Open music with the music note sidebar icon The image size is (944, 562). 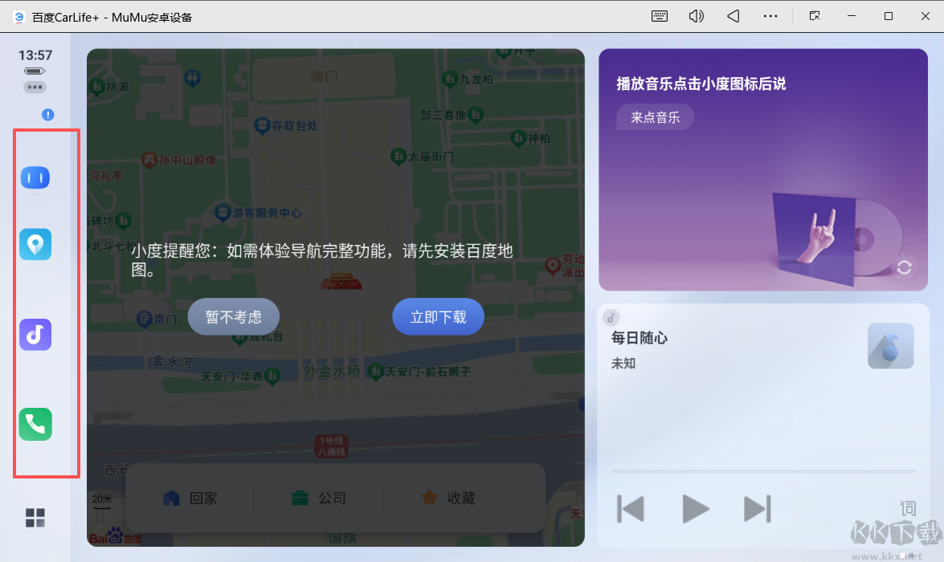(x=35, y=335)
